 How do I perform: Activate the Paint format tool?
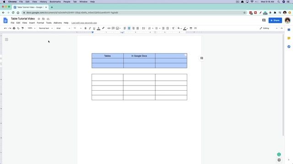(22, 28)
